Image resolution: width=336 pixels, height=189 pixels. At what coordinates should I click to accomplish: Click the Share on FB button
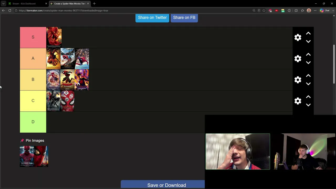click(184, 17)
